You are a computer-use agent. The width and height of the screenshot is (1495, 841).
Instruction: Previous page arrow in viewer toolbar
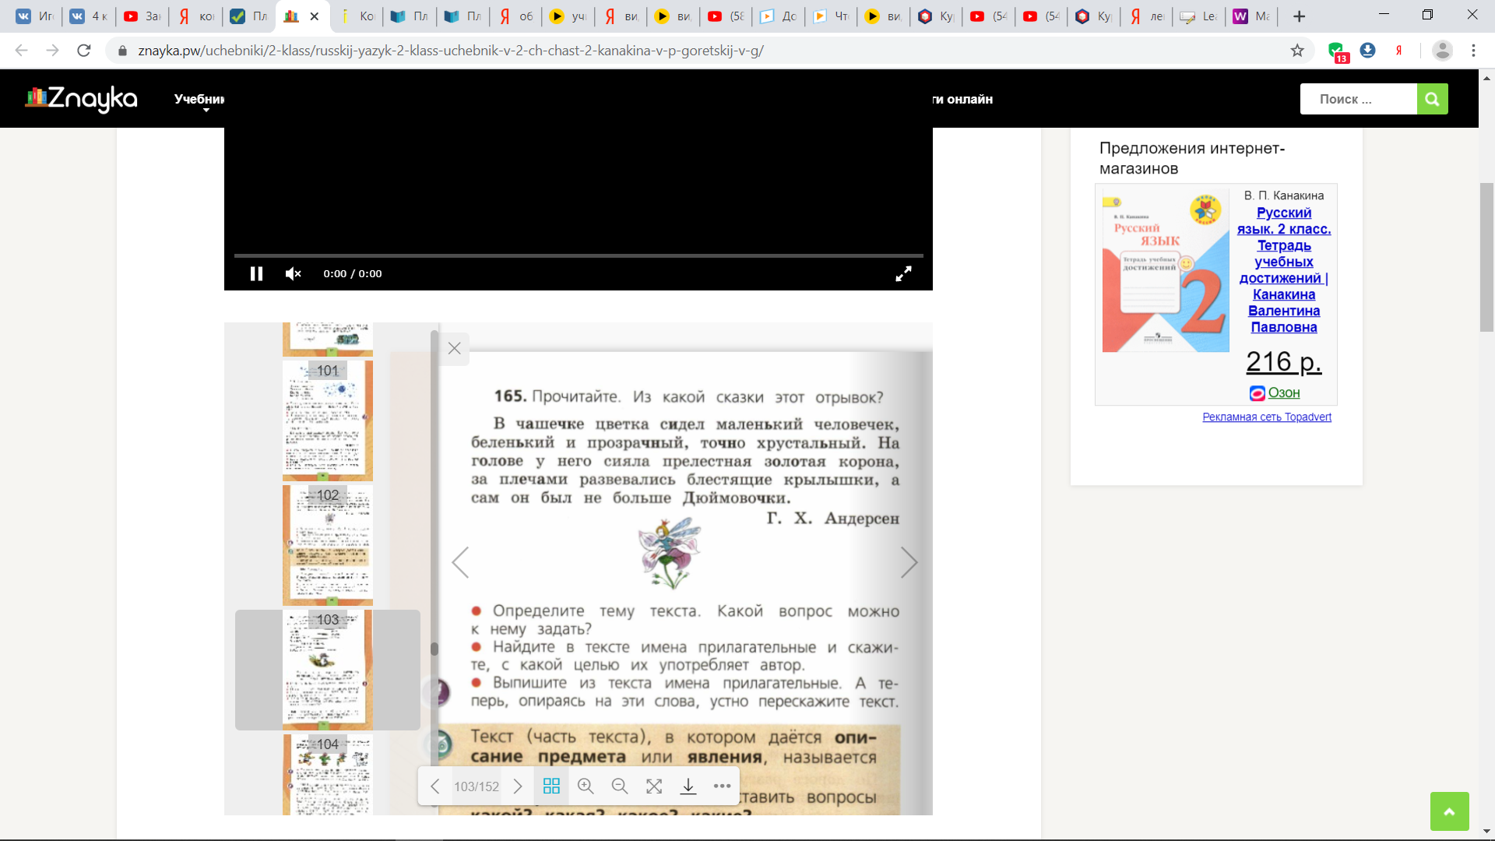tap(435, 786)
